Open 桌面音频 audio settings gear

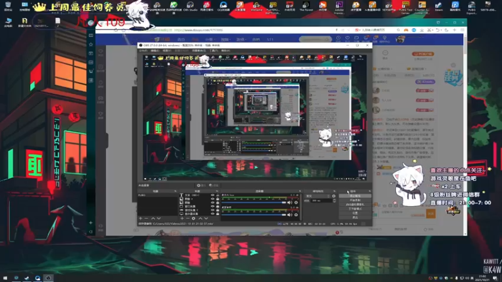coord(296,214)
